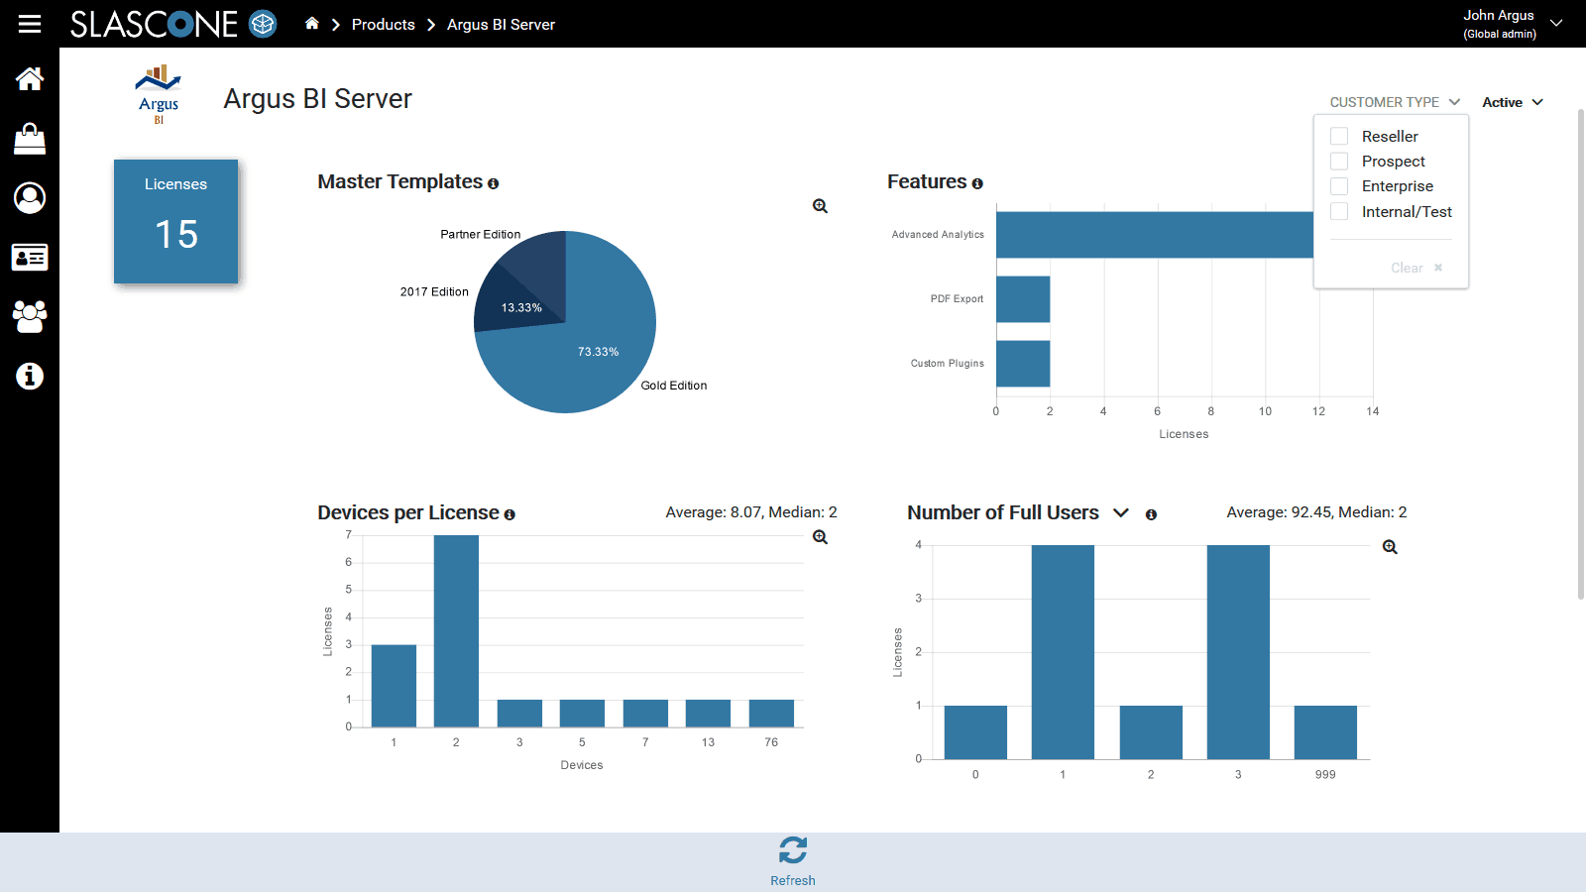Click the bar for 76 devices

[x=771, y=714]
